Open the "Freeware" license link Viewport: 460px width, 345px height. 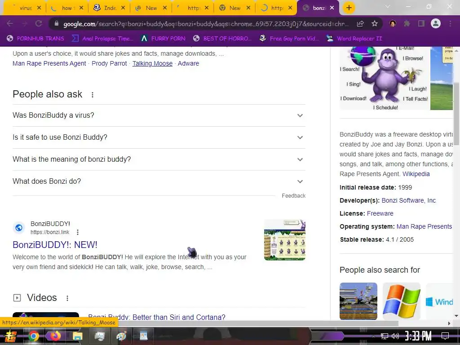coord(380,213)
